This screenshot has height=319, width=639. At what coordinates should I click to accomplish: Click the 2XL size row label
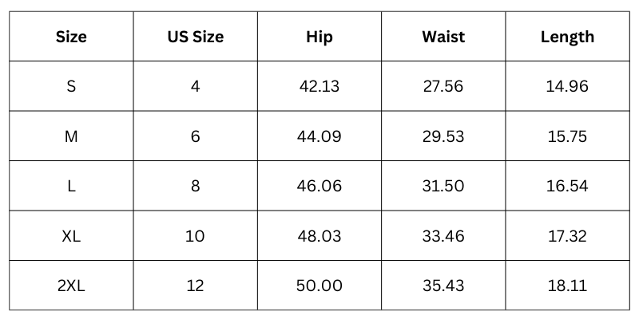[71, 286]
